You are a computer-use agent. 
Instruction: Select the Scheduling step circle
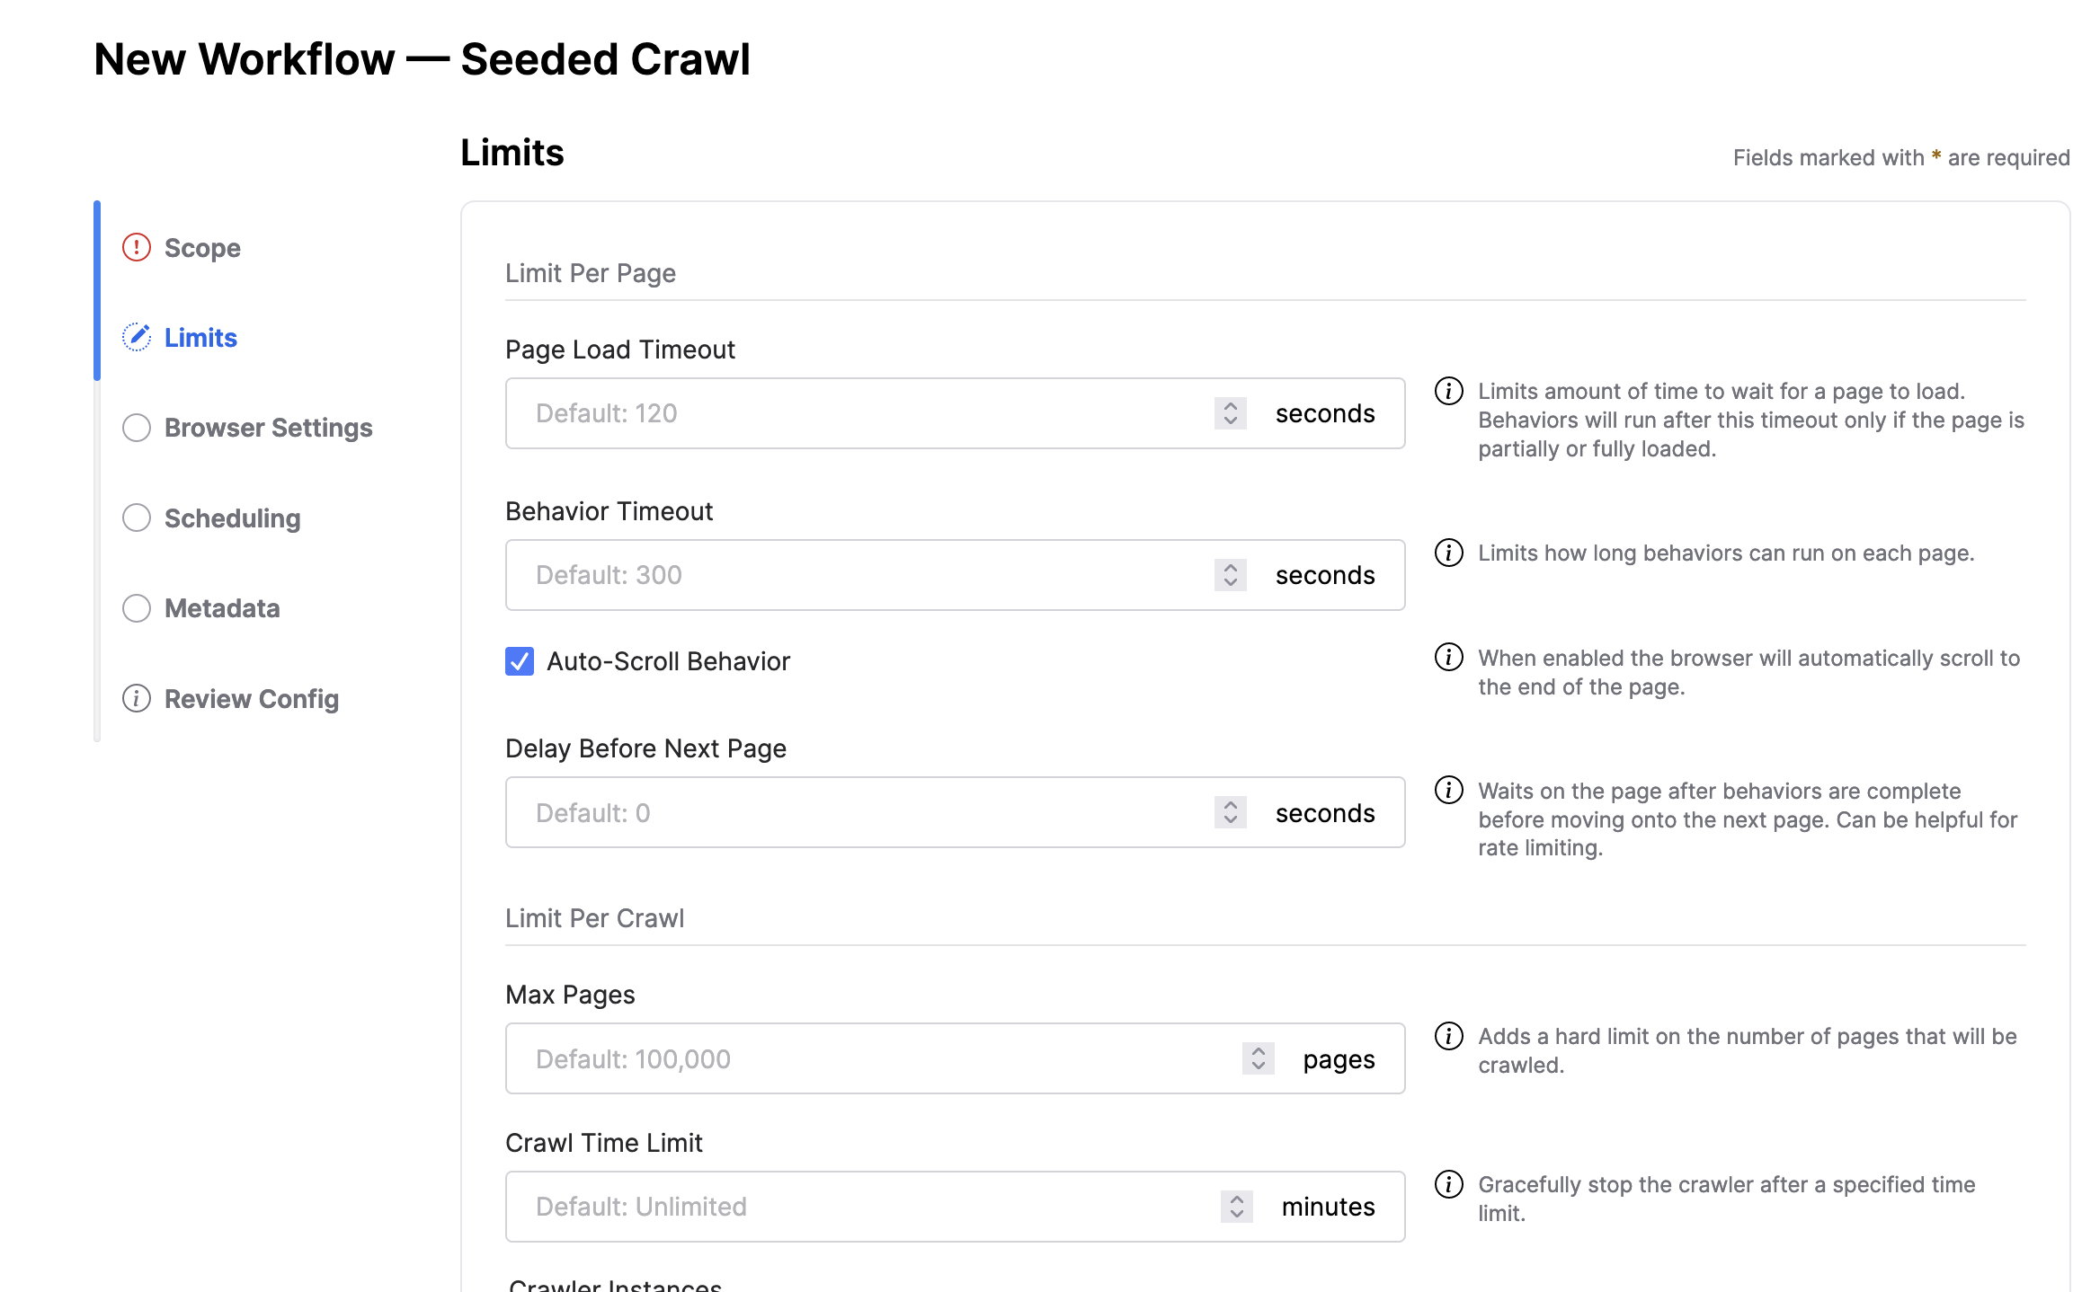[137, 518]
